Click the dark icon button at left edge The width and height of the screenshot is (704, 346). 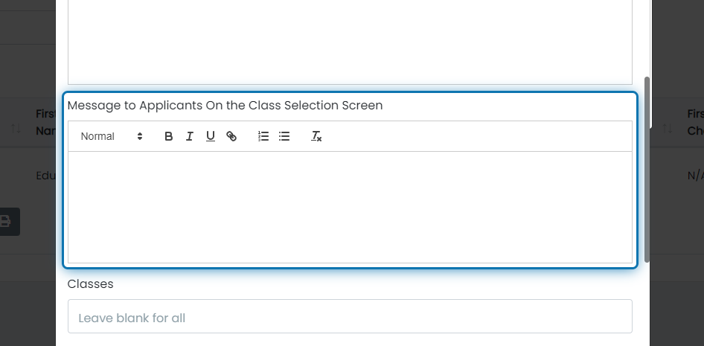pos(8,222)
